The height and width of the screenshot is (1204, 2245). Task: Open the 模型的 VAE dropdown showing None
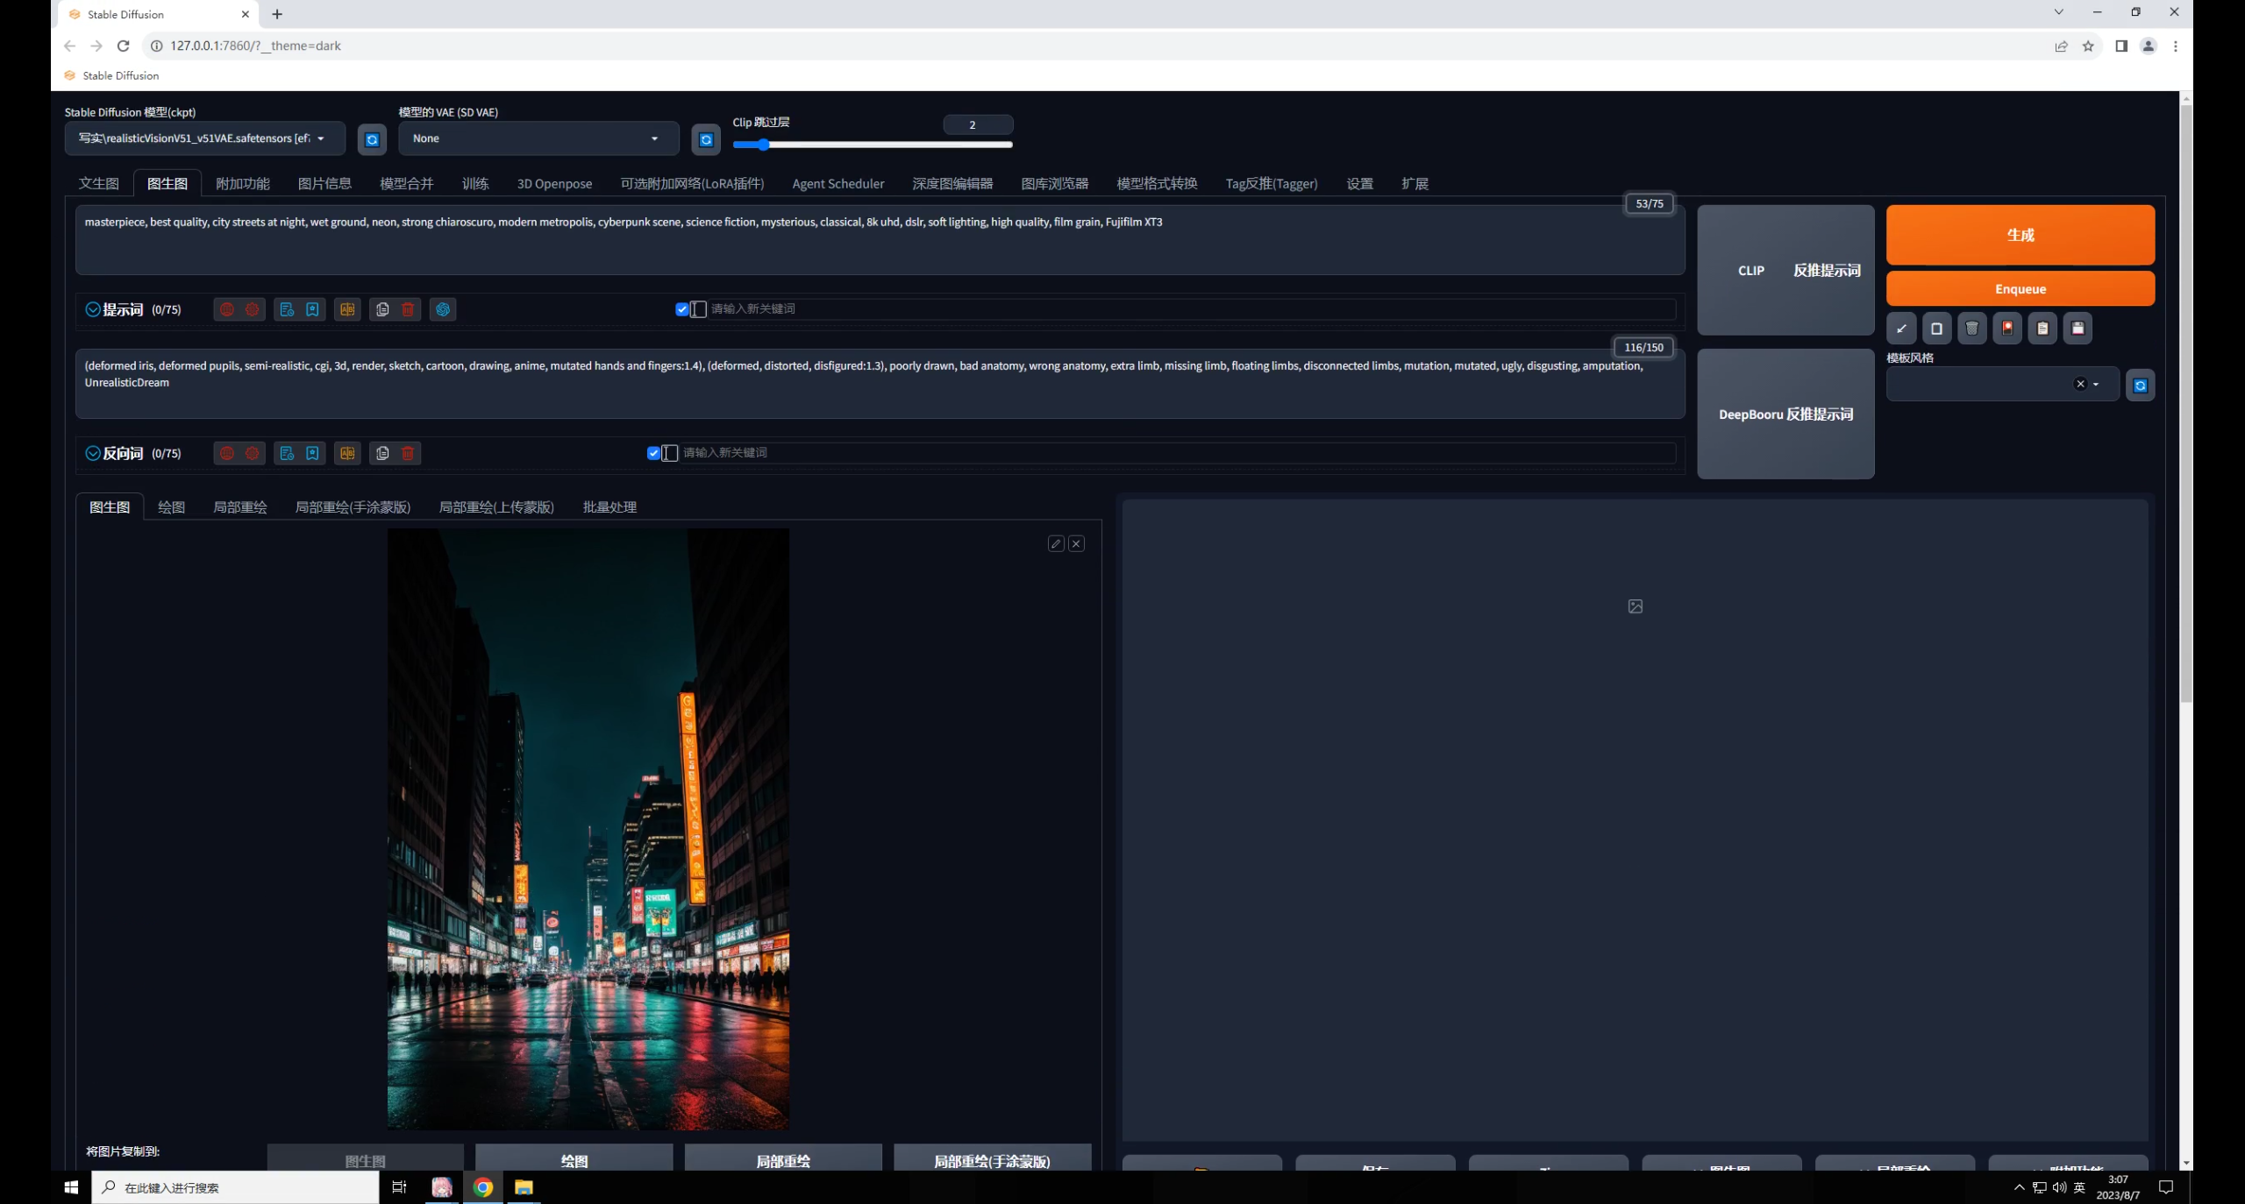[x=537, y=138]
